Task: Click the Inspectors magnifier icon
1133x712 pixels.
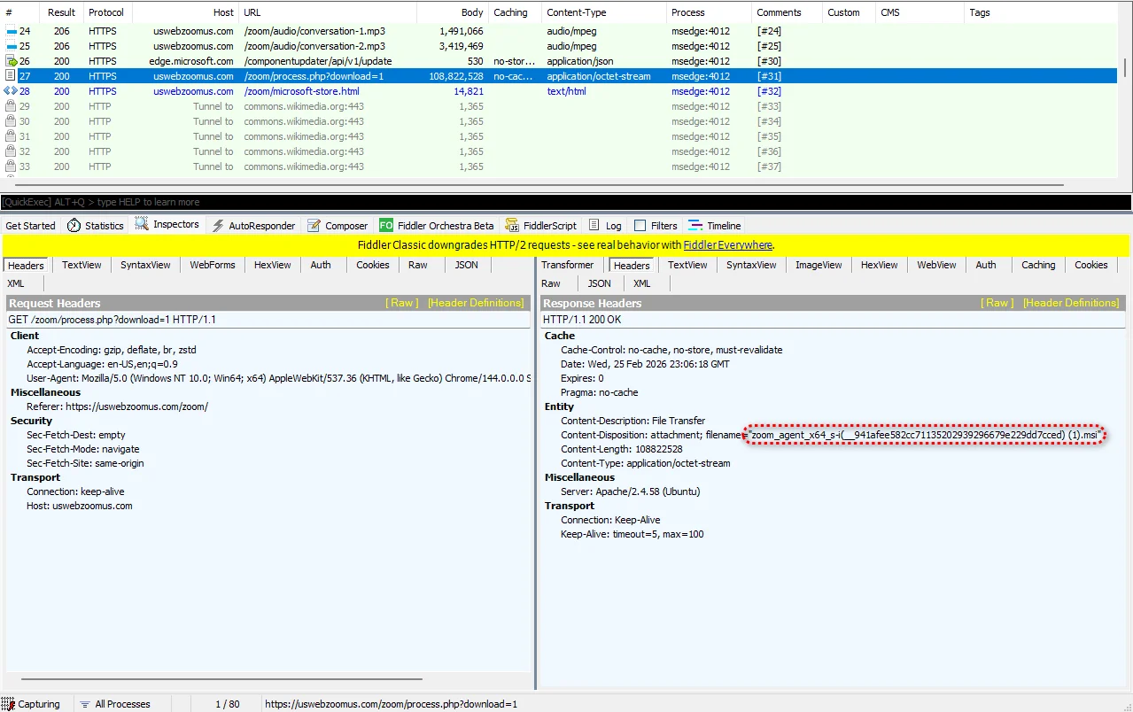Action: point(142,225)
